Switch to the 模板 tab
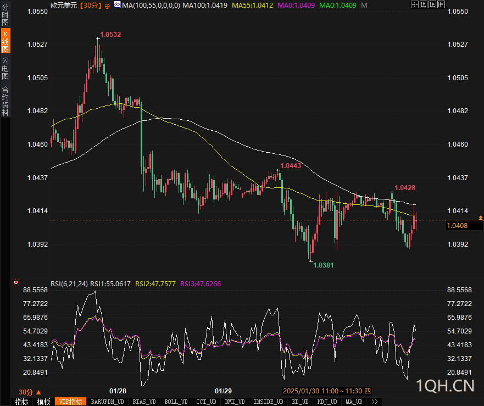 click(43, 402)
